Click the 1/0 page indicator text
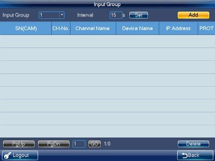This screenshot has width=215, height=161. pyautogui.click(x=107, y=144)
